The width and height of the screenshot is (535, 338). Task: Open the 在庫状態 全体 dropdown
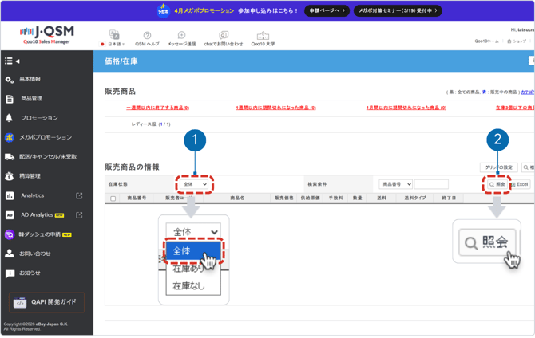pyautogui.click(x=194, y=184)
